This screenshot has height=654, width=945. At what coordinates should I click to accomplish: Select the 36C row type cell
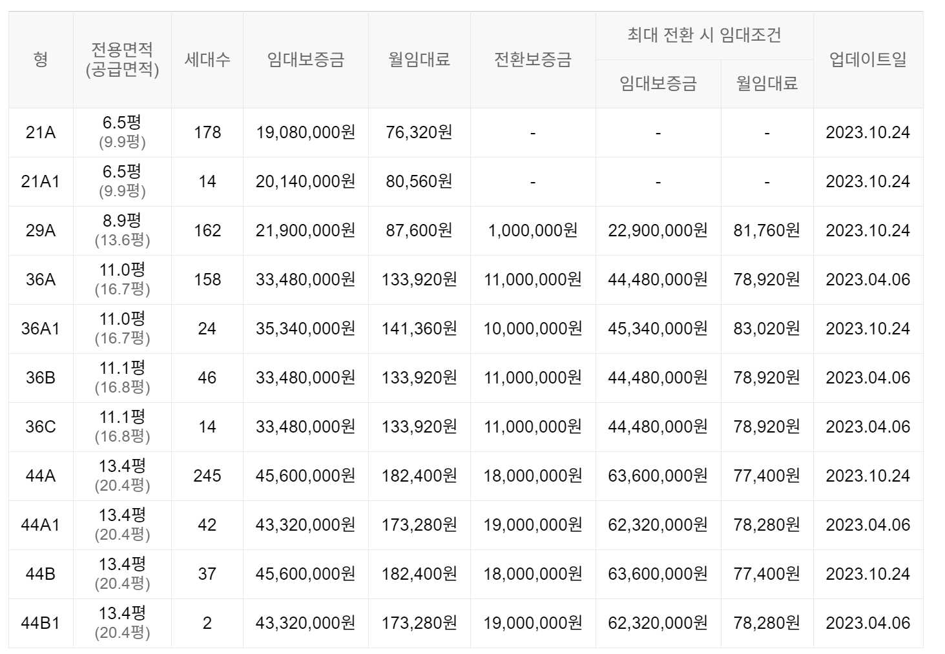pos(41,427)
